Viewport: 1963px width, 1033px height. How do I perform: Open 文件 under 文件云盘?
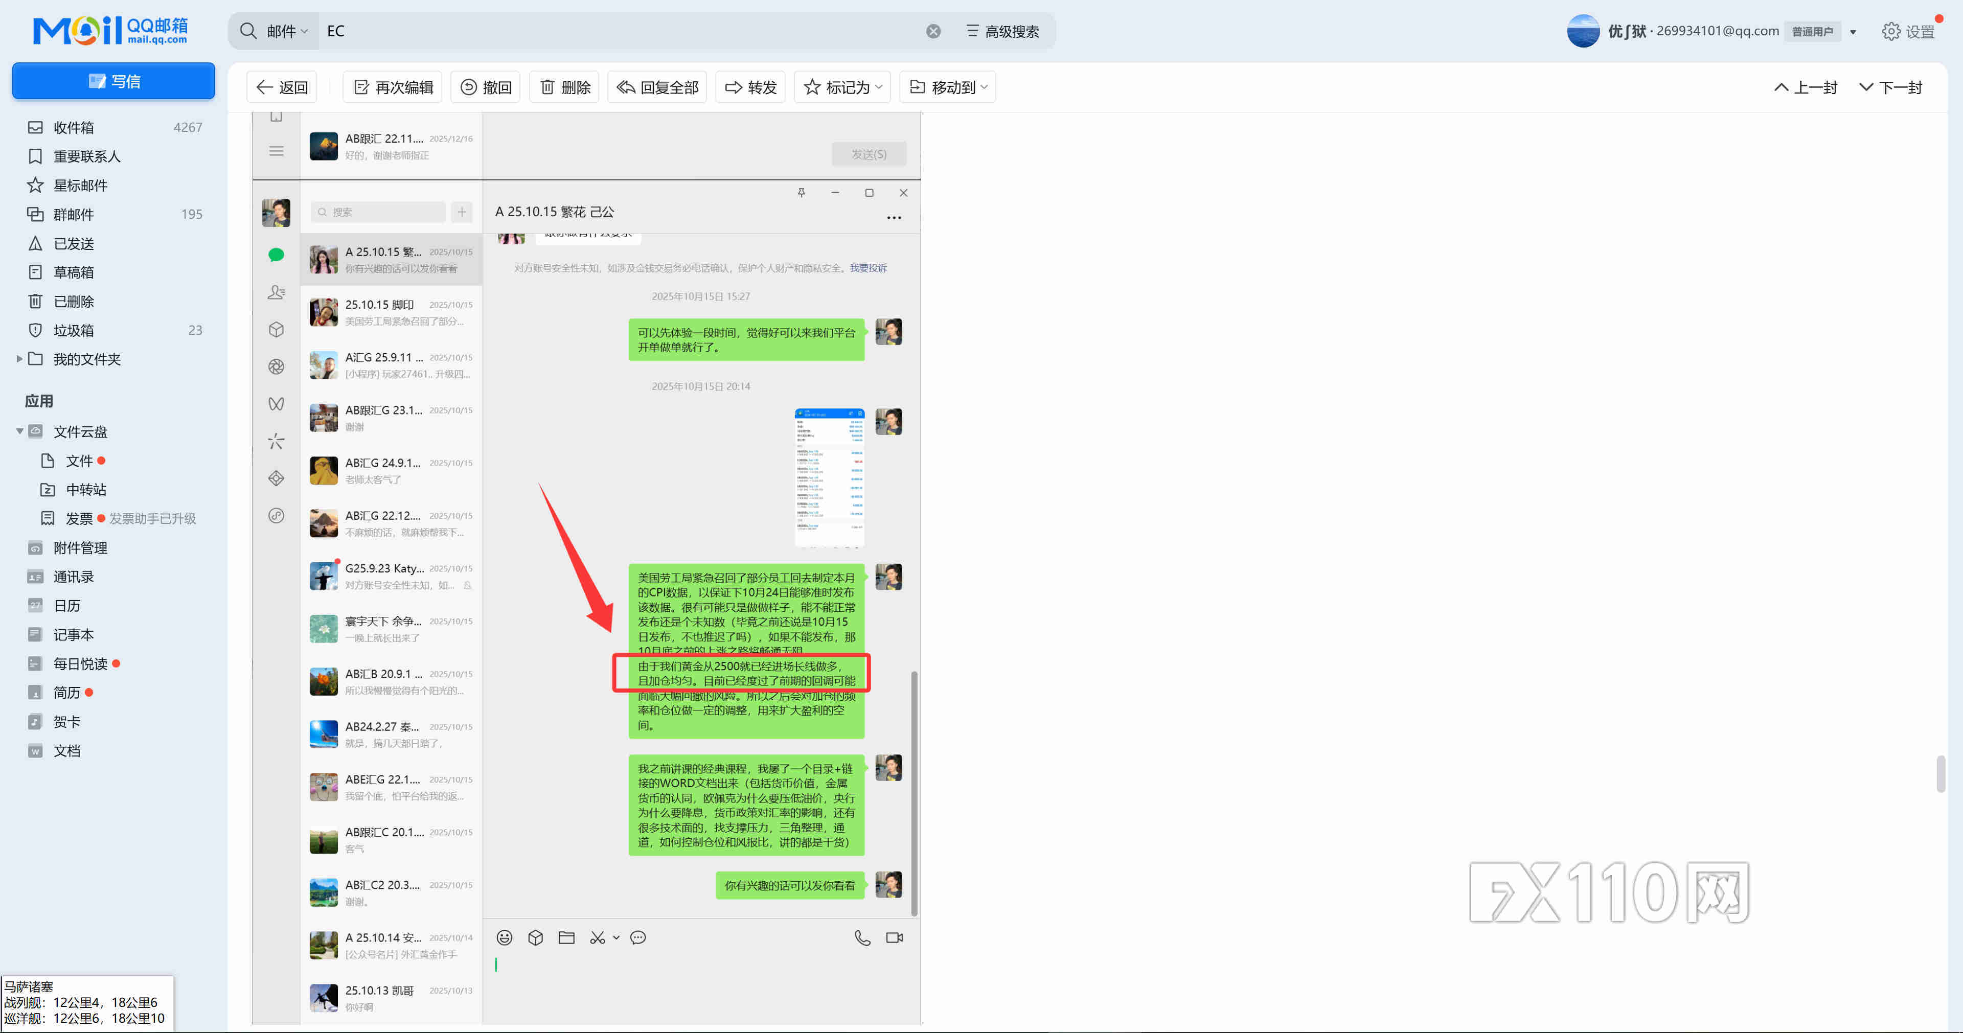coord(79,461)
